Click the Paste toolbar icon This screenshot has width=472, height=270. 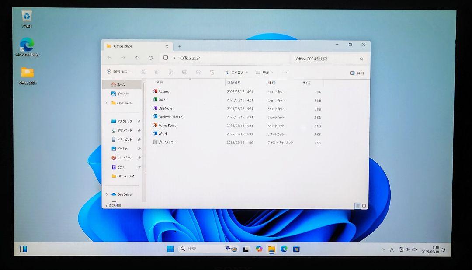(x=171, y=72)
